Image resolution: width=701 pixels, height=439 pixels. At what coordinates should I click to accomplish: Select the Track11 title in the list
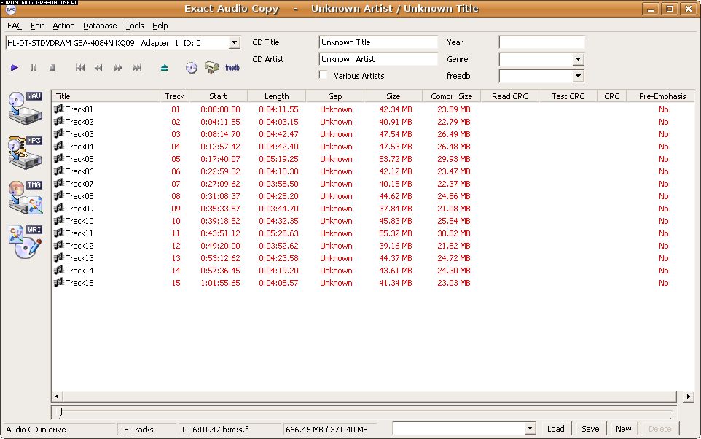[x=79, y=233]
